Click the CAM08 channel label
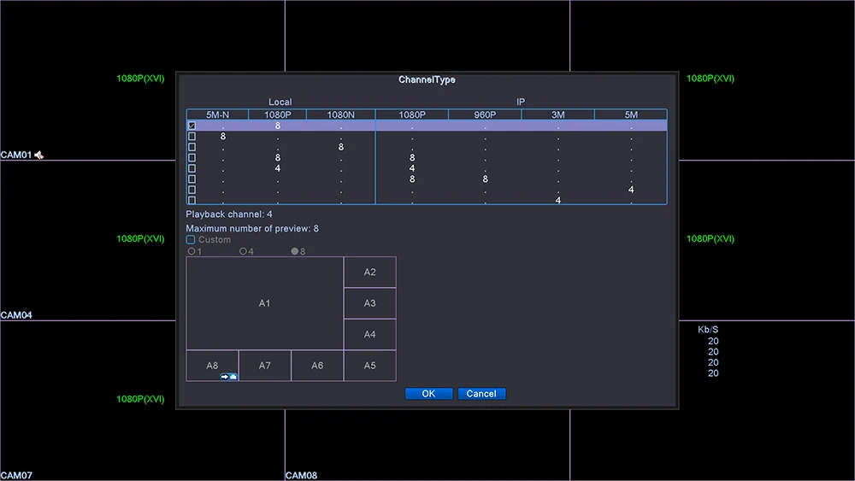The height and width of the screenshot is (481, 855). (x=302, y=476)
